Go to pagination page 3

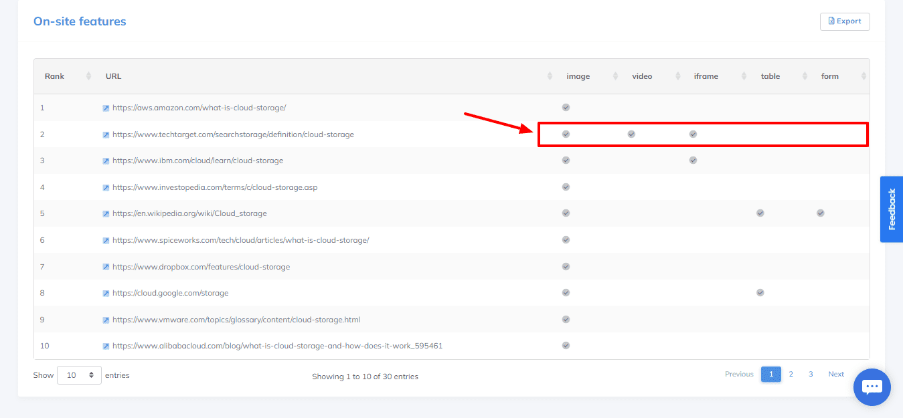tap(811, 375)
